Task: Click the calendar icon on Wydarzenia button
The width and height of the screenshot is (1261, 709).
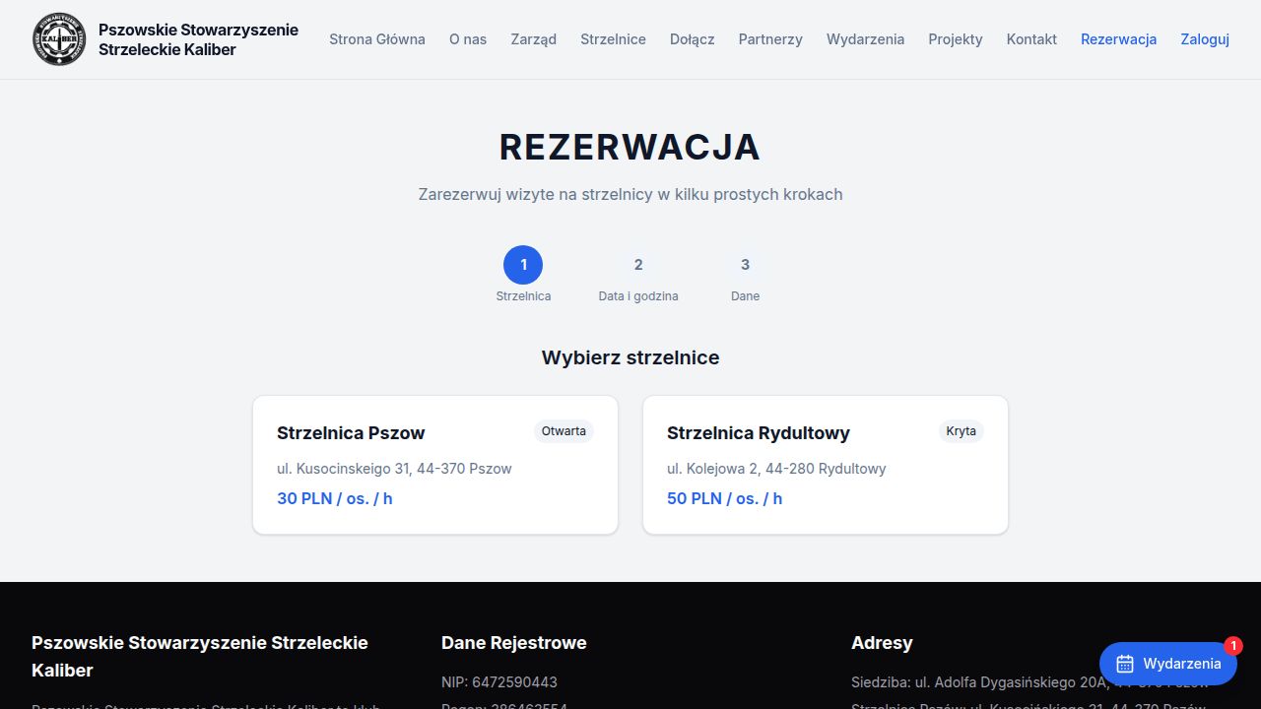Action: [x=1125, y=664]
